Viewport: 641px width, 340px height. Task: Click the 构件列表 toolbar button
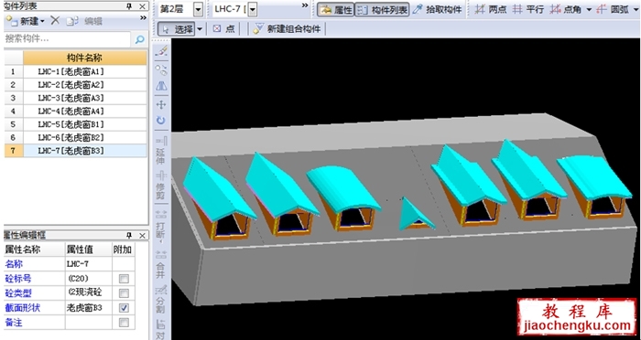(382, 10)
